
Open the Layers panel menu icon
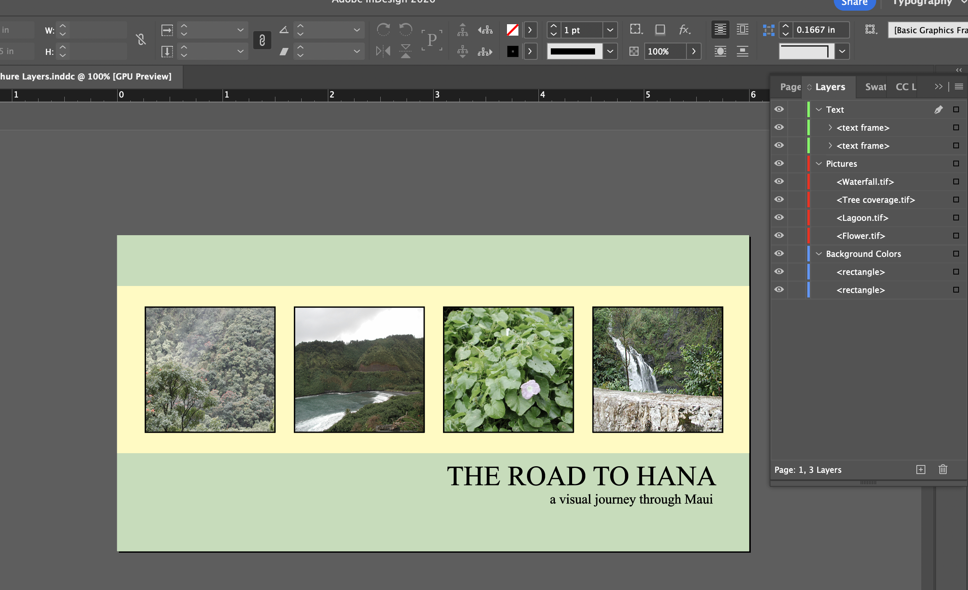pos(959,86)
